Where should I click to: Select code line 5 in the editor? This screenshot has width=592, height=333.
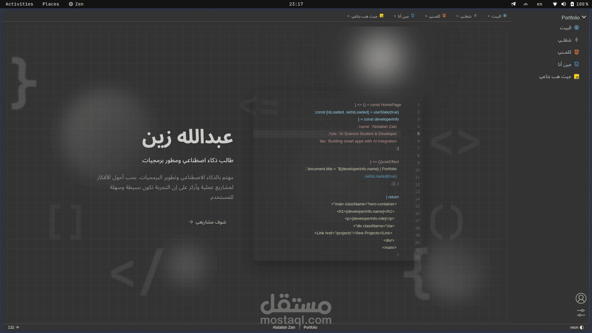pos(362,134)
